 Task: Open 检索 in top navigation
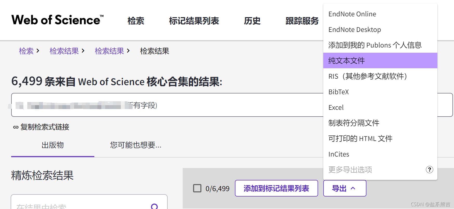point(136,21)
